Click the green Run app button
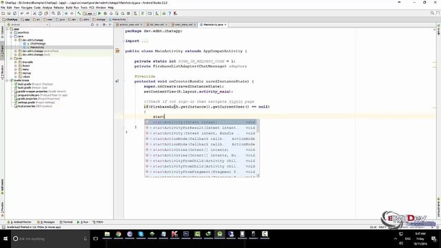The image size is (441, 248). click(99, 14)
